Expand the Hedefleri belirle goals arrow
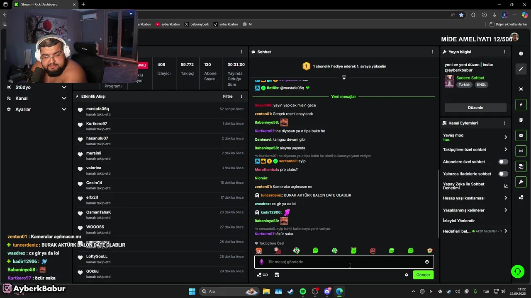Viewport: 531px width, 298px height. [x=506, y=231]
